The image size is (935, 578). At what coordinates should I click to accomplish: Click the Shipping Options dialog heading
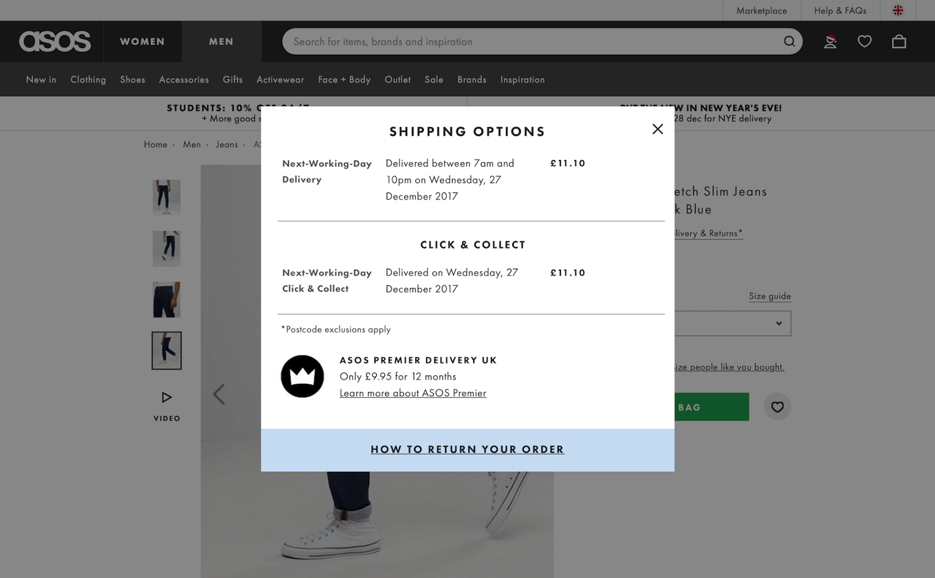(x=467, y=132)
